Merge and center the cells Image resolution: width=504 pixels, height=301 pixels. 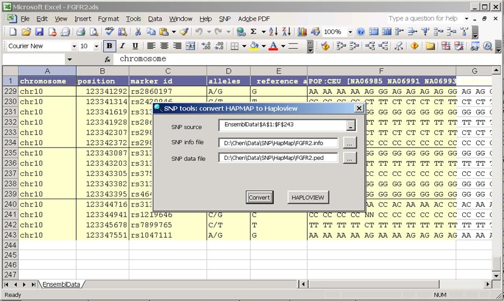coord(190,46)
